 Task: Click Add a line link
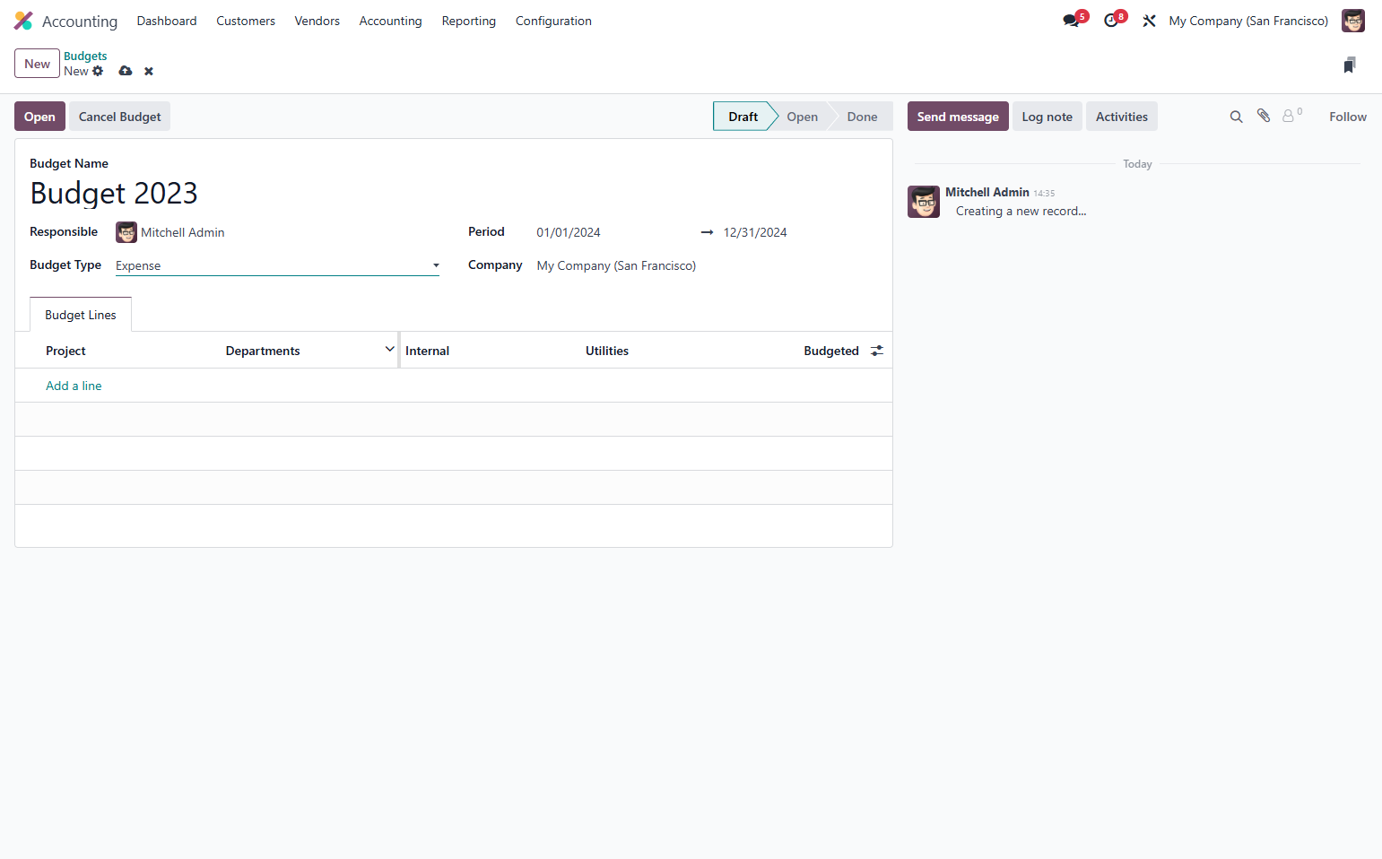[74, 386]
